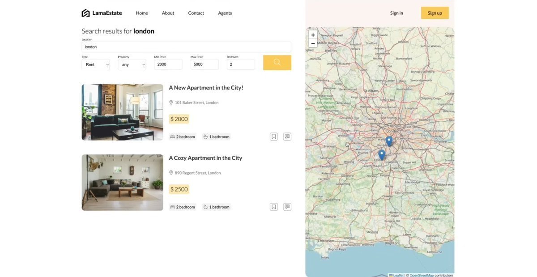
Task: Zoom in on the map
Action: pyautogui.click(x=313, y=35)
